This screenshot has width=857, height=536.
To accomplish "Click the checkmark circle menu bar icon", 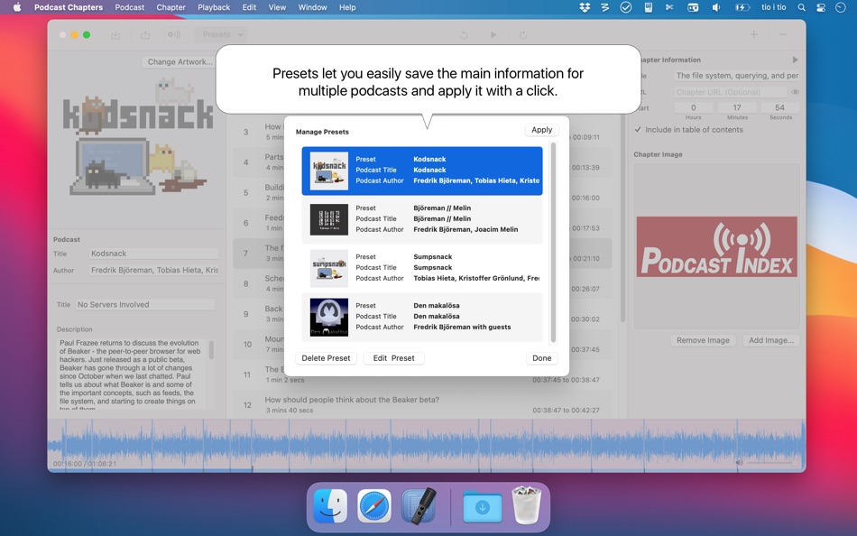I will (x=626, y=7).
